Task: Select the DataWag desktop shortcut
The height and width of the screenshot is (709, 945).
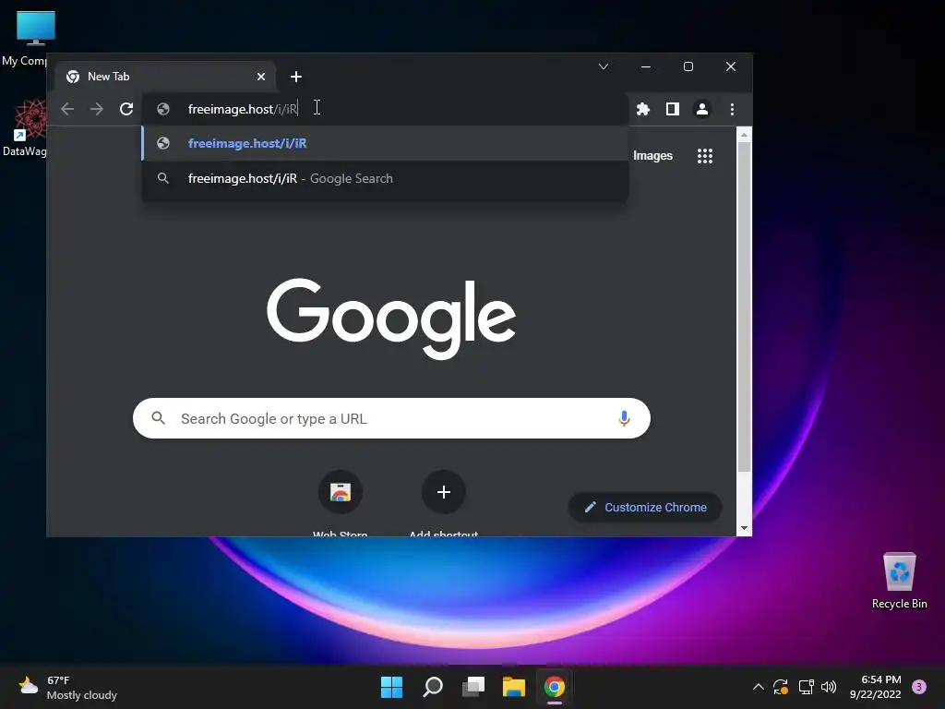Action: click(x=24, y=127)
